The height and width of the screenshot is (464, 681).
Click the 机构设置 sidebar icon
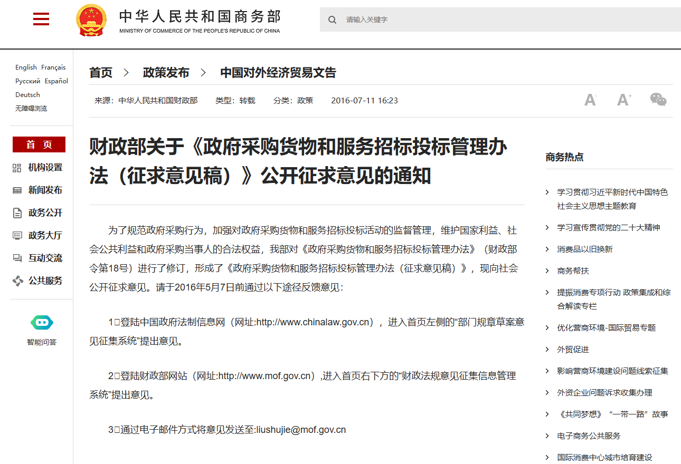coord(17,168)
